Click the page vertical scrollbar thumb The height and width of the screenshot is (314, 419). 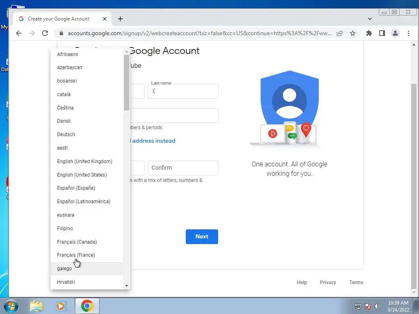414,186
